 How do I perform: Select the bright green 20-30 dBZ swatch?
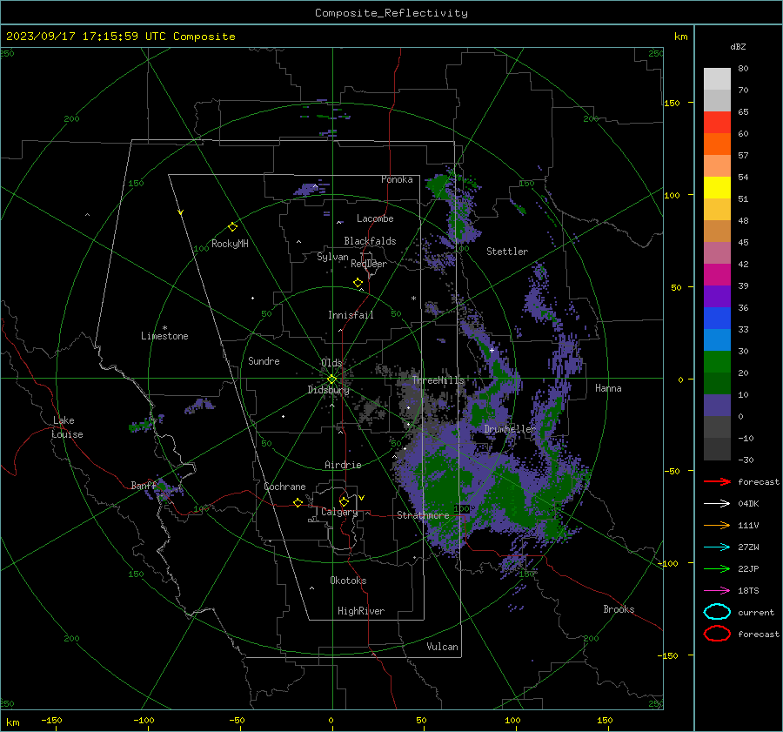click(717, 362)
